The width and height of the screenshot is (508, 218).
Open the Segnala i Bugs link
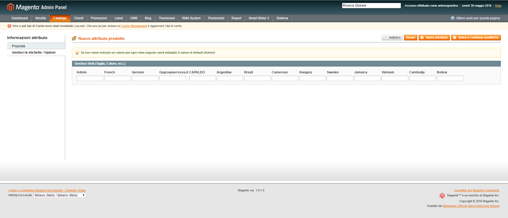(x=47, y=190)
